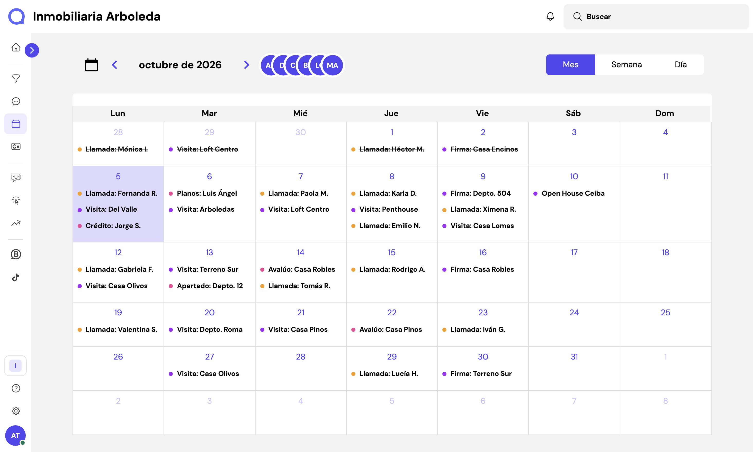Open completed event Firma: Casa Encinos
The image size is (753, 452).
coord(480,149)
